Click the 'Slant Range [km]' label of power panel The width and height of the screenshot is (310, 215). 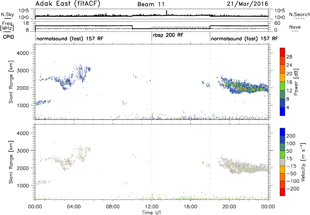(x=11, y=82)
